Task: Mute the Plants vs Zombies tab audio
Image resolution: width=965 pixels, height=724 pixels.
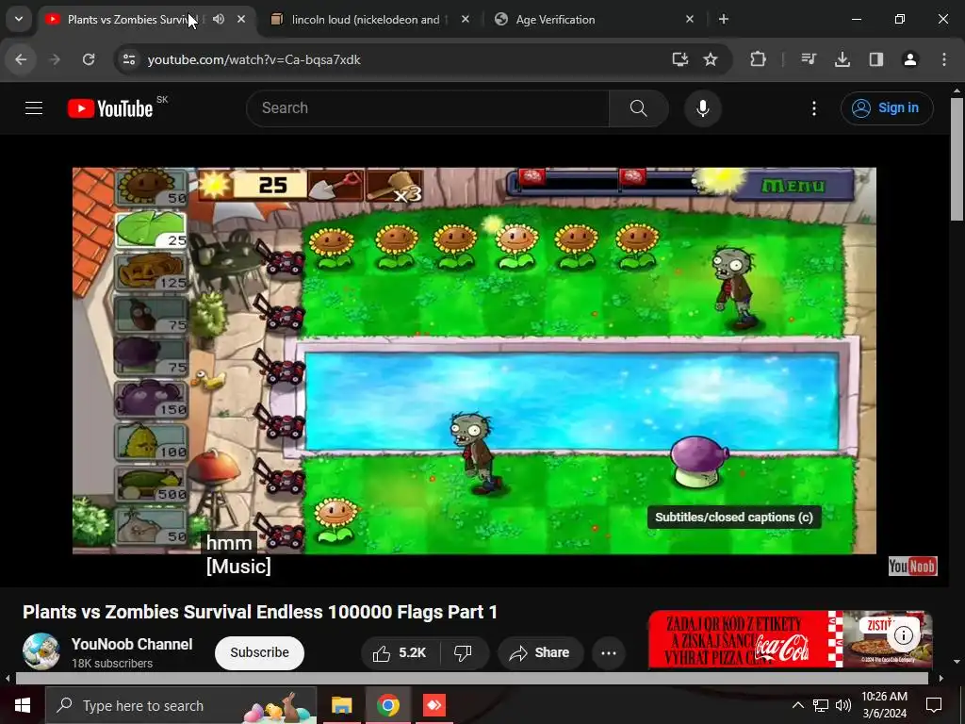Action: 219,19
